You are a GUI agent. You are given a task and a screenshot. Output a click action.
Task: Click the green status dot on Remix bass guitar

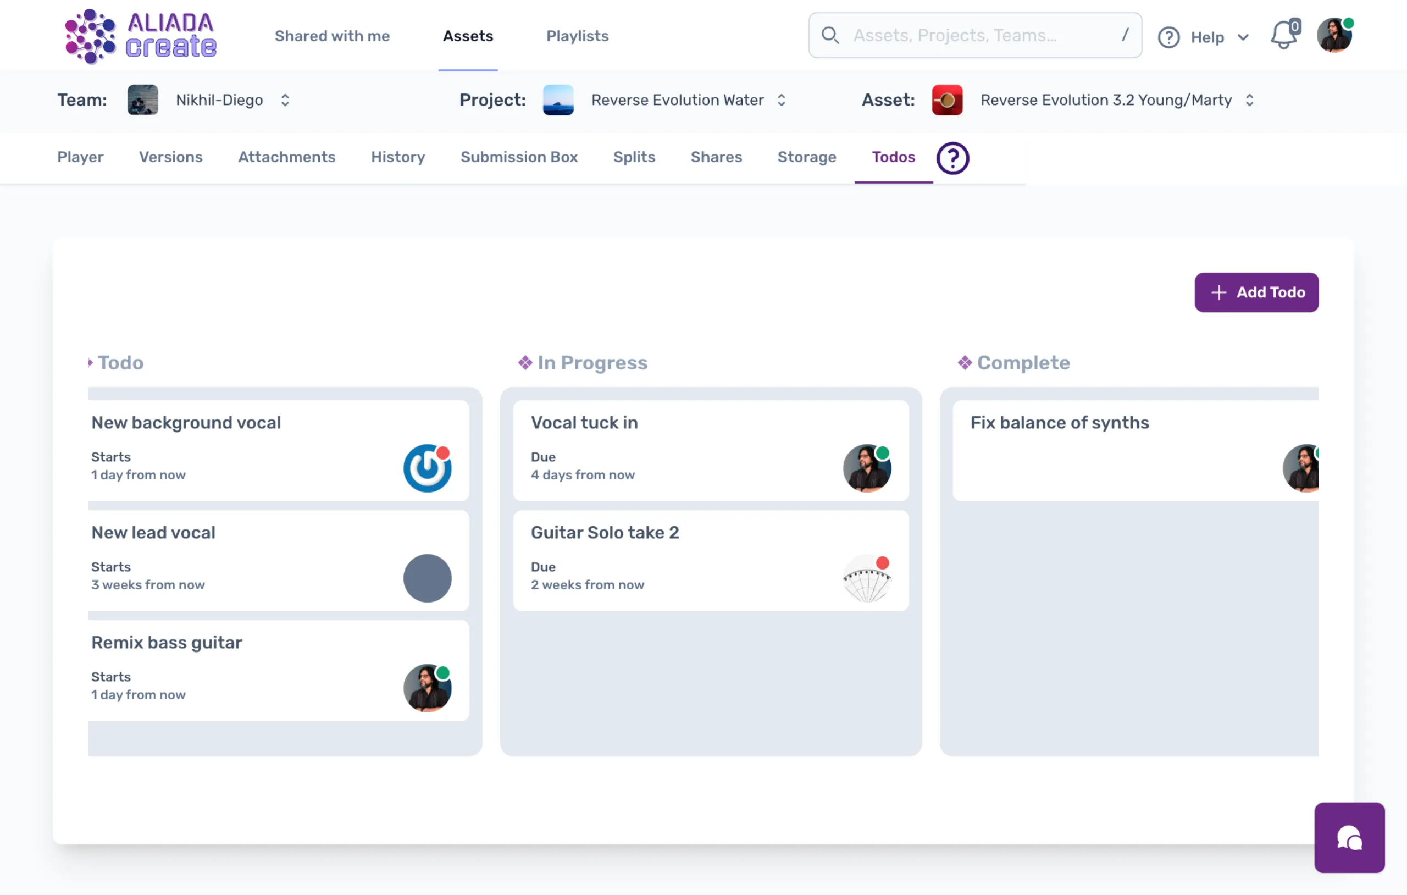click(x=442, y=673)
